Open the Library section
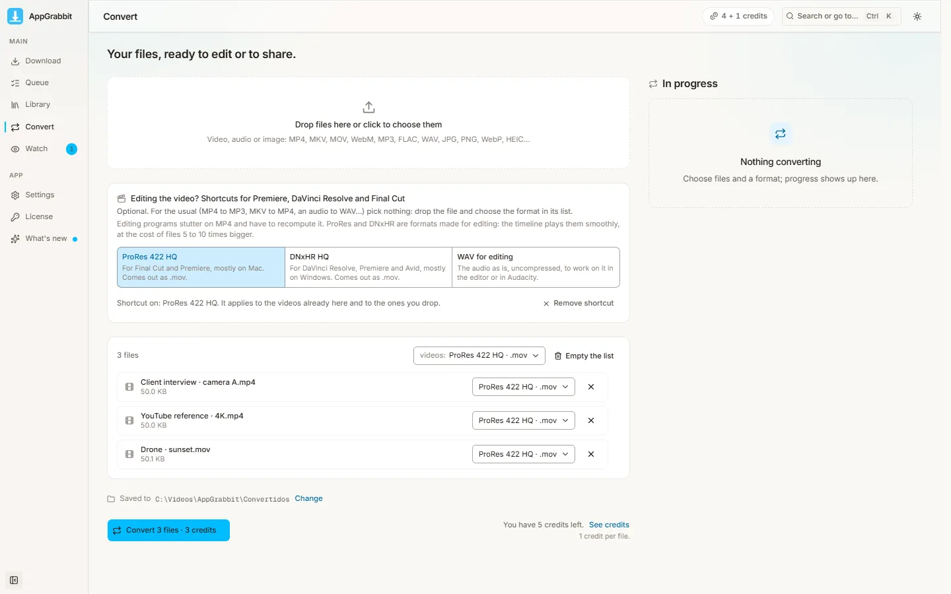Image resolution: width=951 pixels, height=594 pixels. 44,104
